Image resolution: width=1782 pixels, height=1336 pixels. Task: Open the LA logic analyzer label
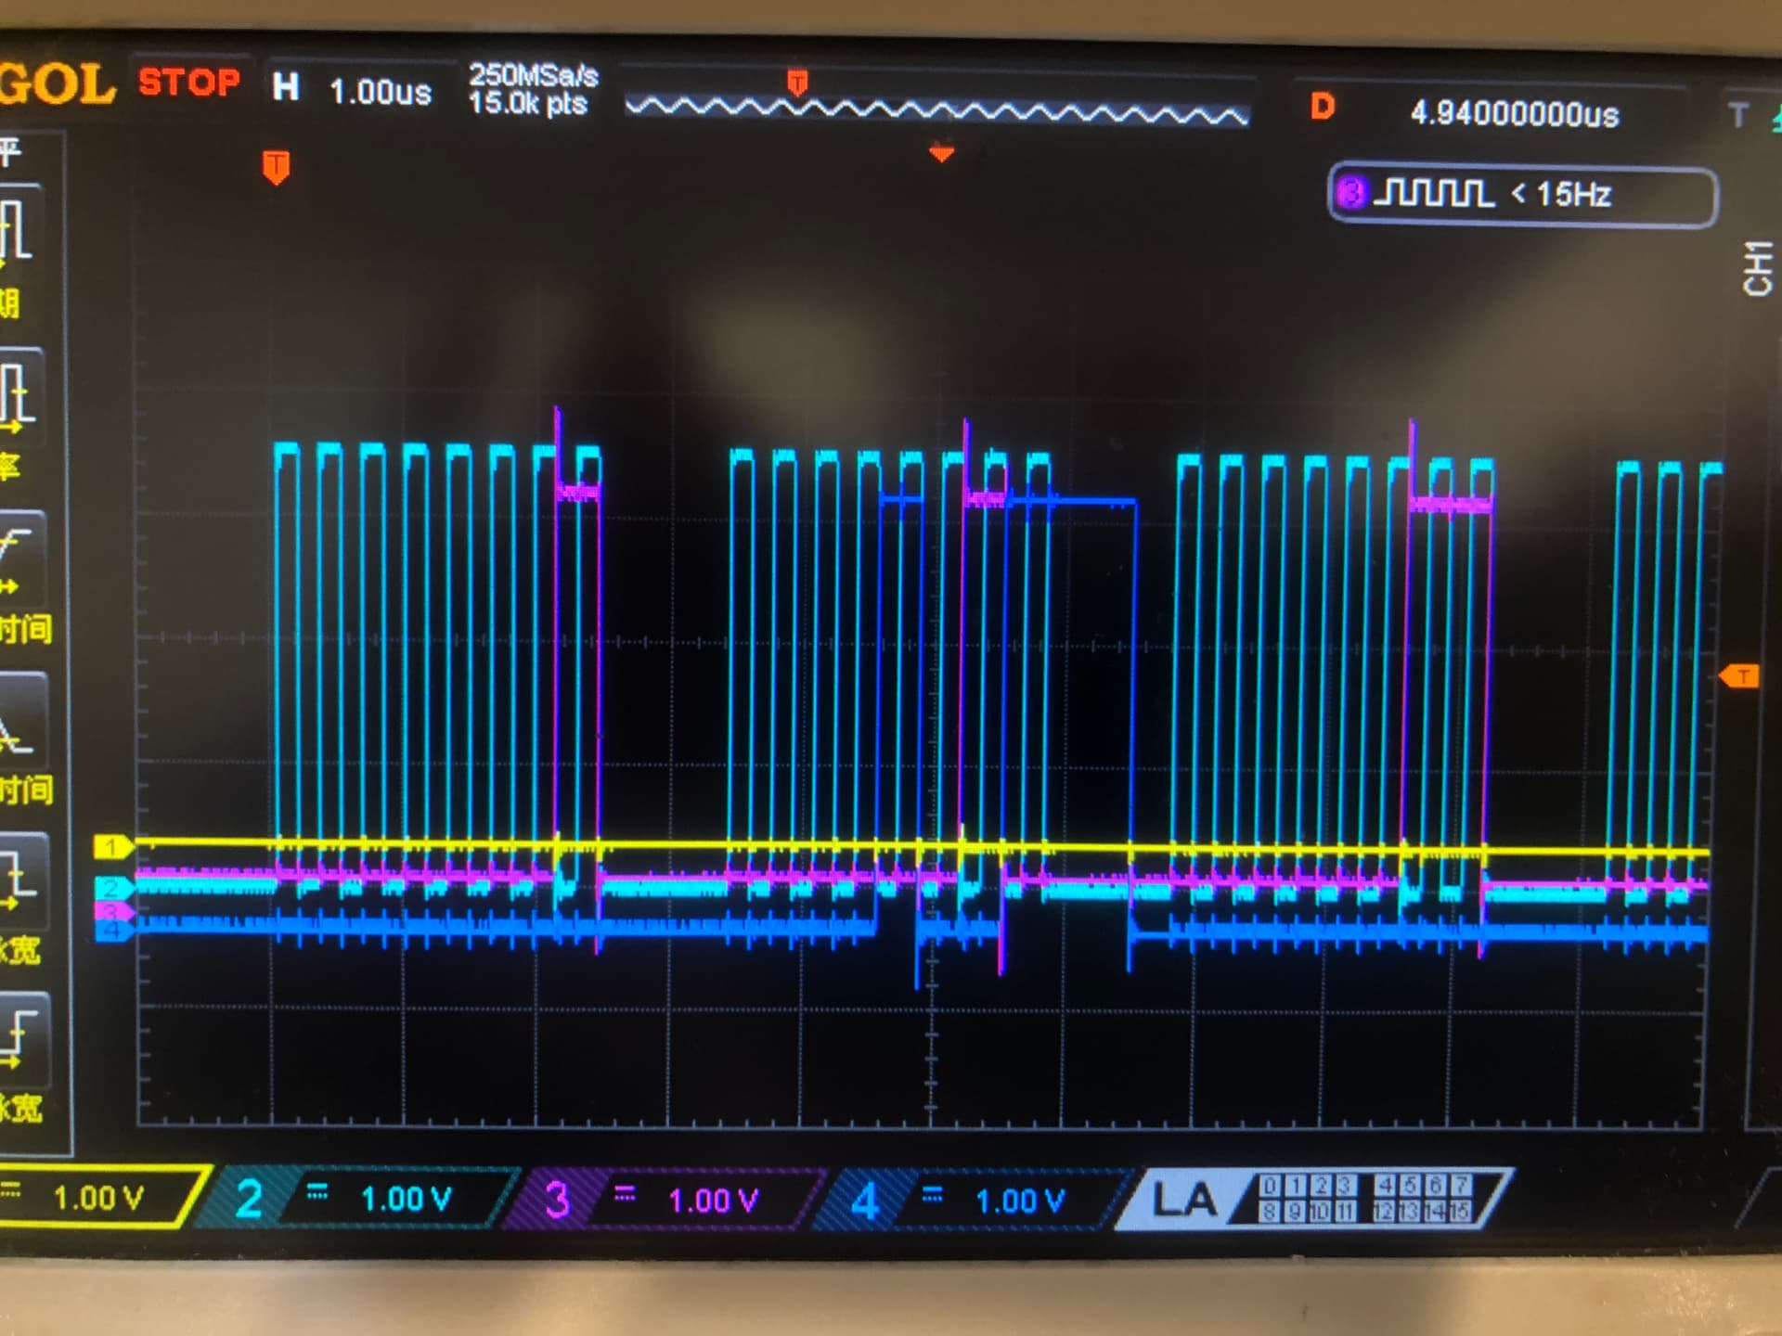(1183, 1201)
